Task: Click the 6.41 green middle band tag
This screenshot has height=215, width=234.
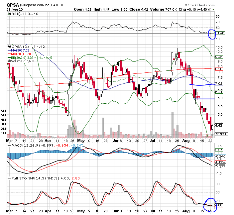Action: (218, 91)
